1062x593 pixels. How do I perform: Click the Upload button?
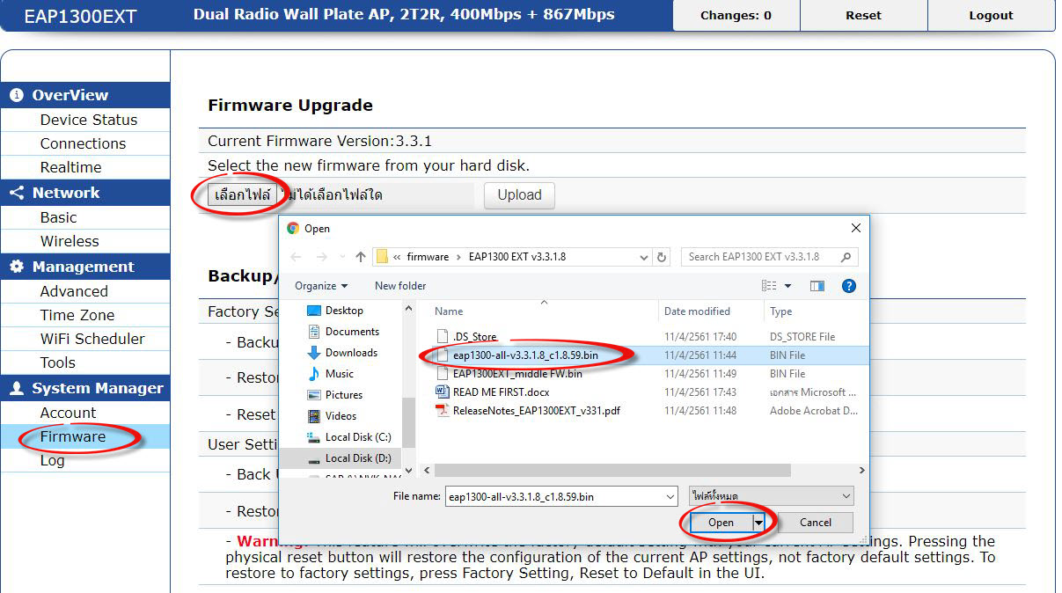(x=519, y=195)
